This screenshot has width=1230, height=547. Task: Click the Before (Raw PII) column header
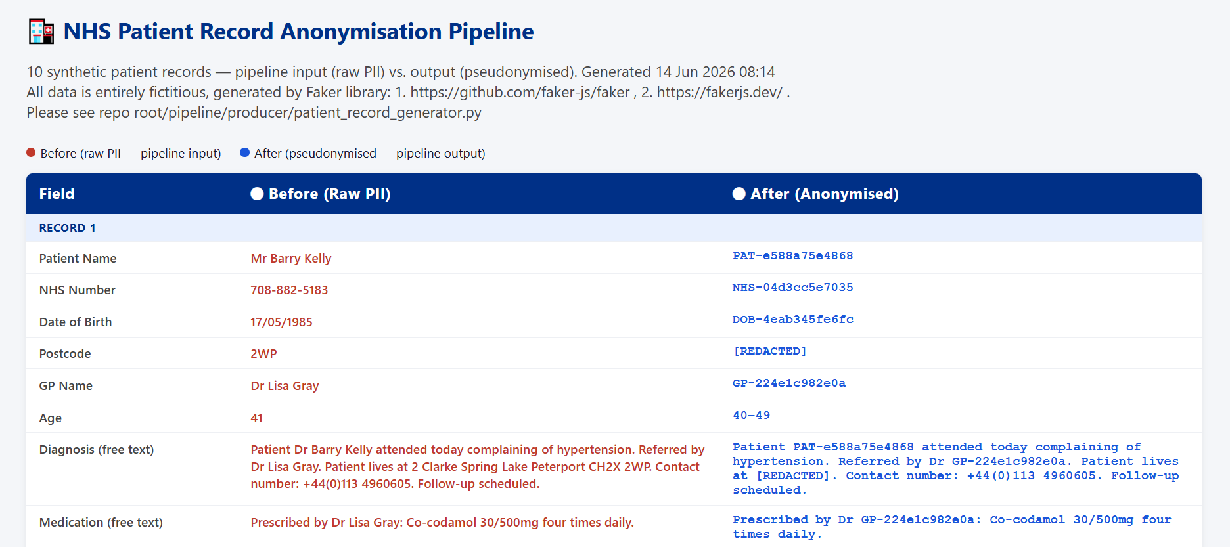coord(329,194)
